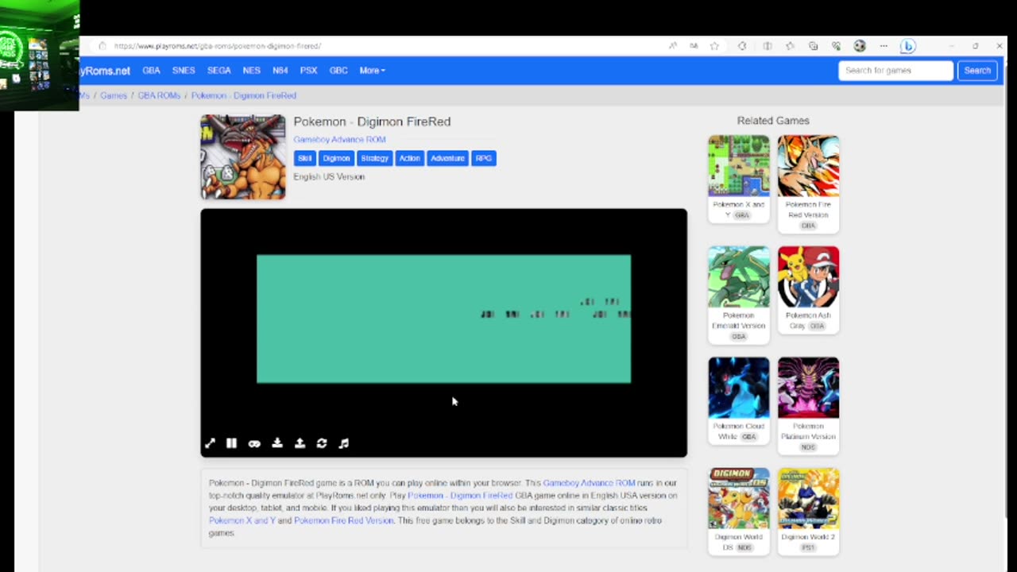This screenshot has height=572, width=1017.
Task: Open the Bing chat sidebar icon
Action: point(908,46)
